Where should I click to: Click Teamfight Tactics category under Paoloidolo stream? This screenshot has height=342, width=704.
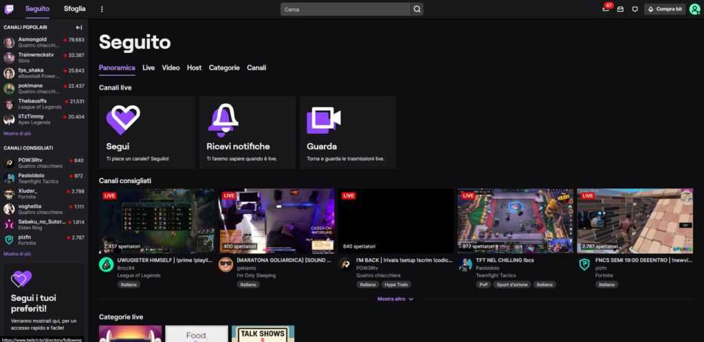[496, 275]
